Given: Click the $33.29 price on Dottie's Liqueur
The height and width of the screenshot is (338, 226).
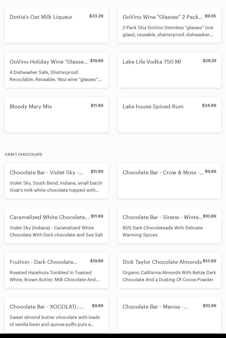Looking at the screenshot, I should tap(96, 16).
